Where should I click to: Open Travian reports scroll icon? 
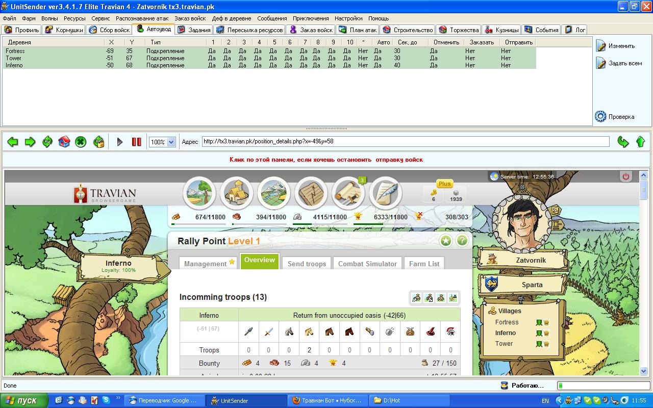coord(348,193)
